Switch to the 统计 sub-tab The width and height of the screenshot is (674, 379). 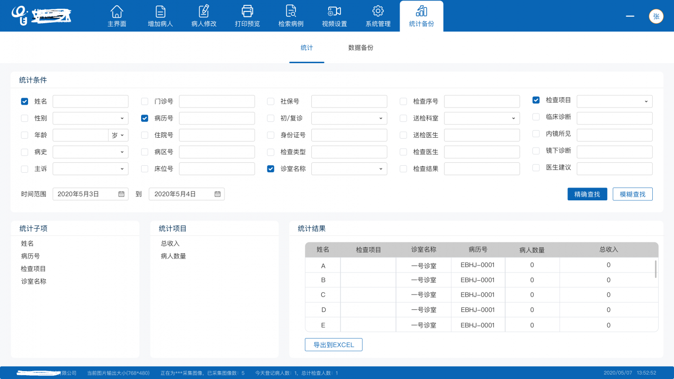(307, 48)
